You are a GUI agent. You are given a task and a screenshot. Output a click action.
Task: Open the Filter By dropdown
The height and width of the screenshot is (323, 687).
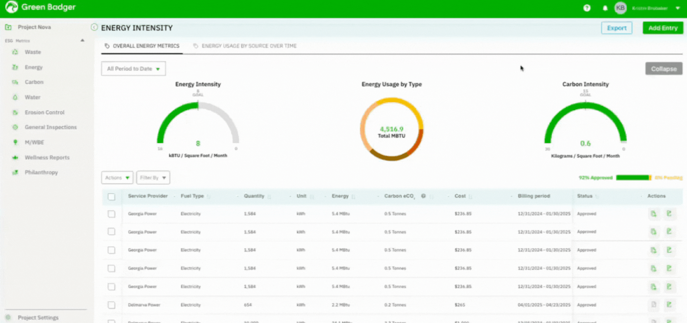153,178
